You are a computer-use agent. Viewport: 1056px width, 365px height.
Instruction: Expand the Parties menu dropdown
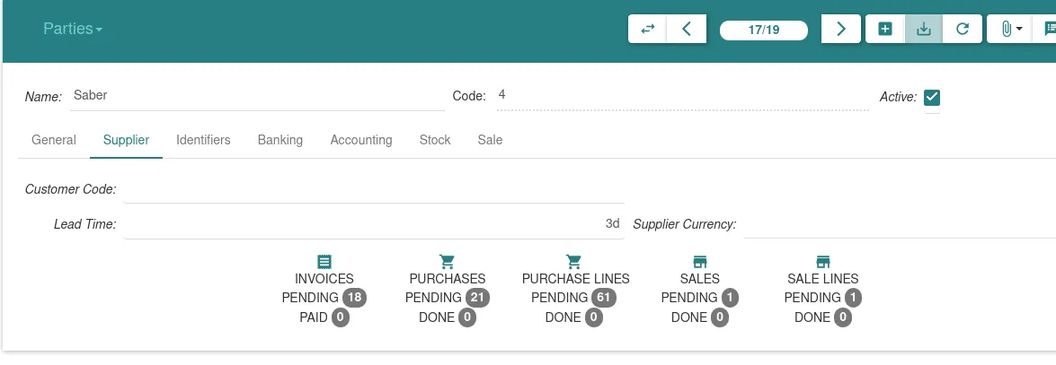point(73,29)
